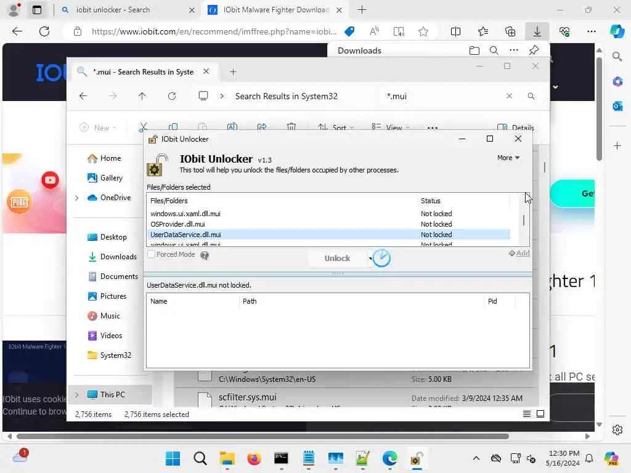Open Downloads folder in the sidebar
The height and width of the screenshot is (473, 631).
[112, 257]
